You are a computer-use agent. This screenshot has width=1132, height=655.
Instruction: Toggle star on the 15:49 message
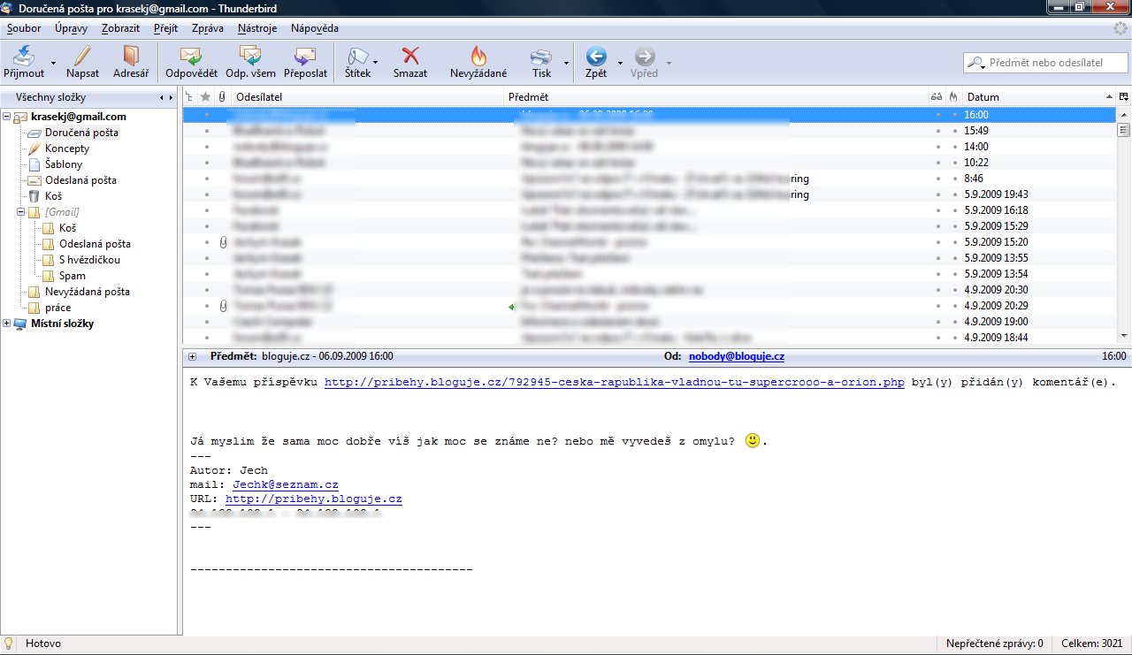(x=206, y=131)
